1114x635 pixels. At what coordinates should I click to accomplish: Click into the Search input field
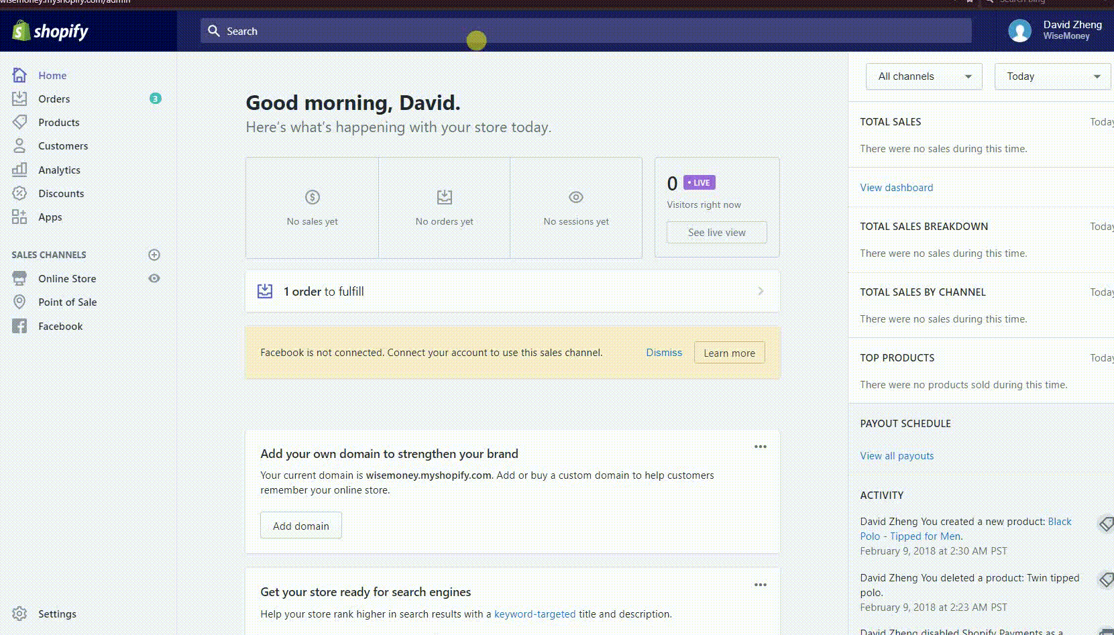586,31
